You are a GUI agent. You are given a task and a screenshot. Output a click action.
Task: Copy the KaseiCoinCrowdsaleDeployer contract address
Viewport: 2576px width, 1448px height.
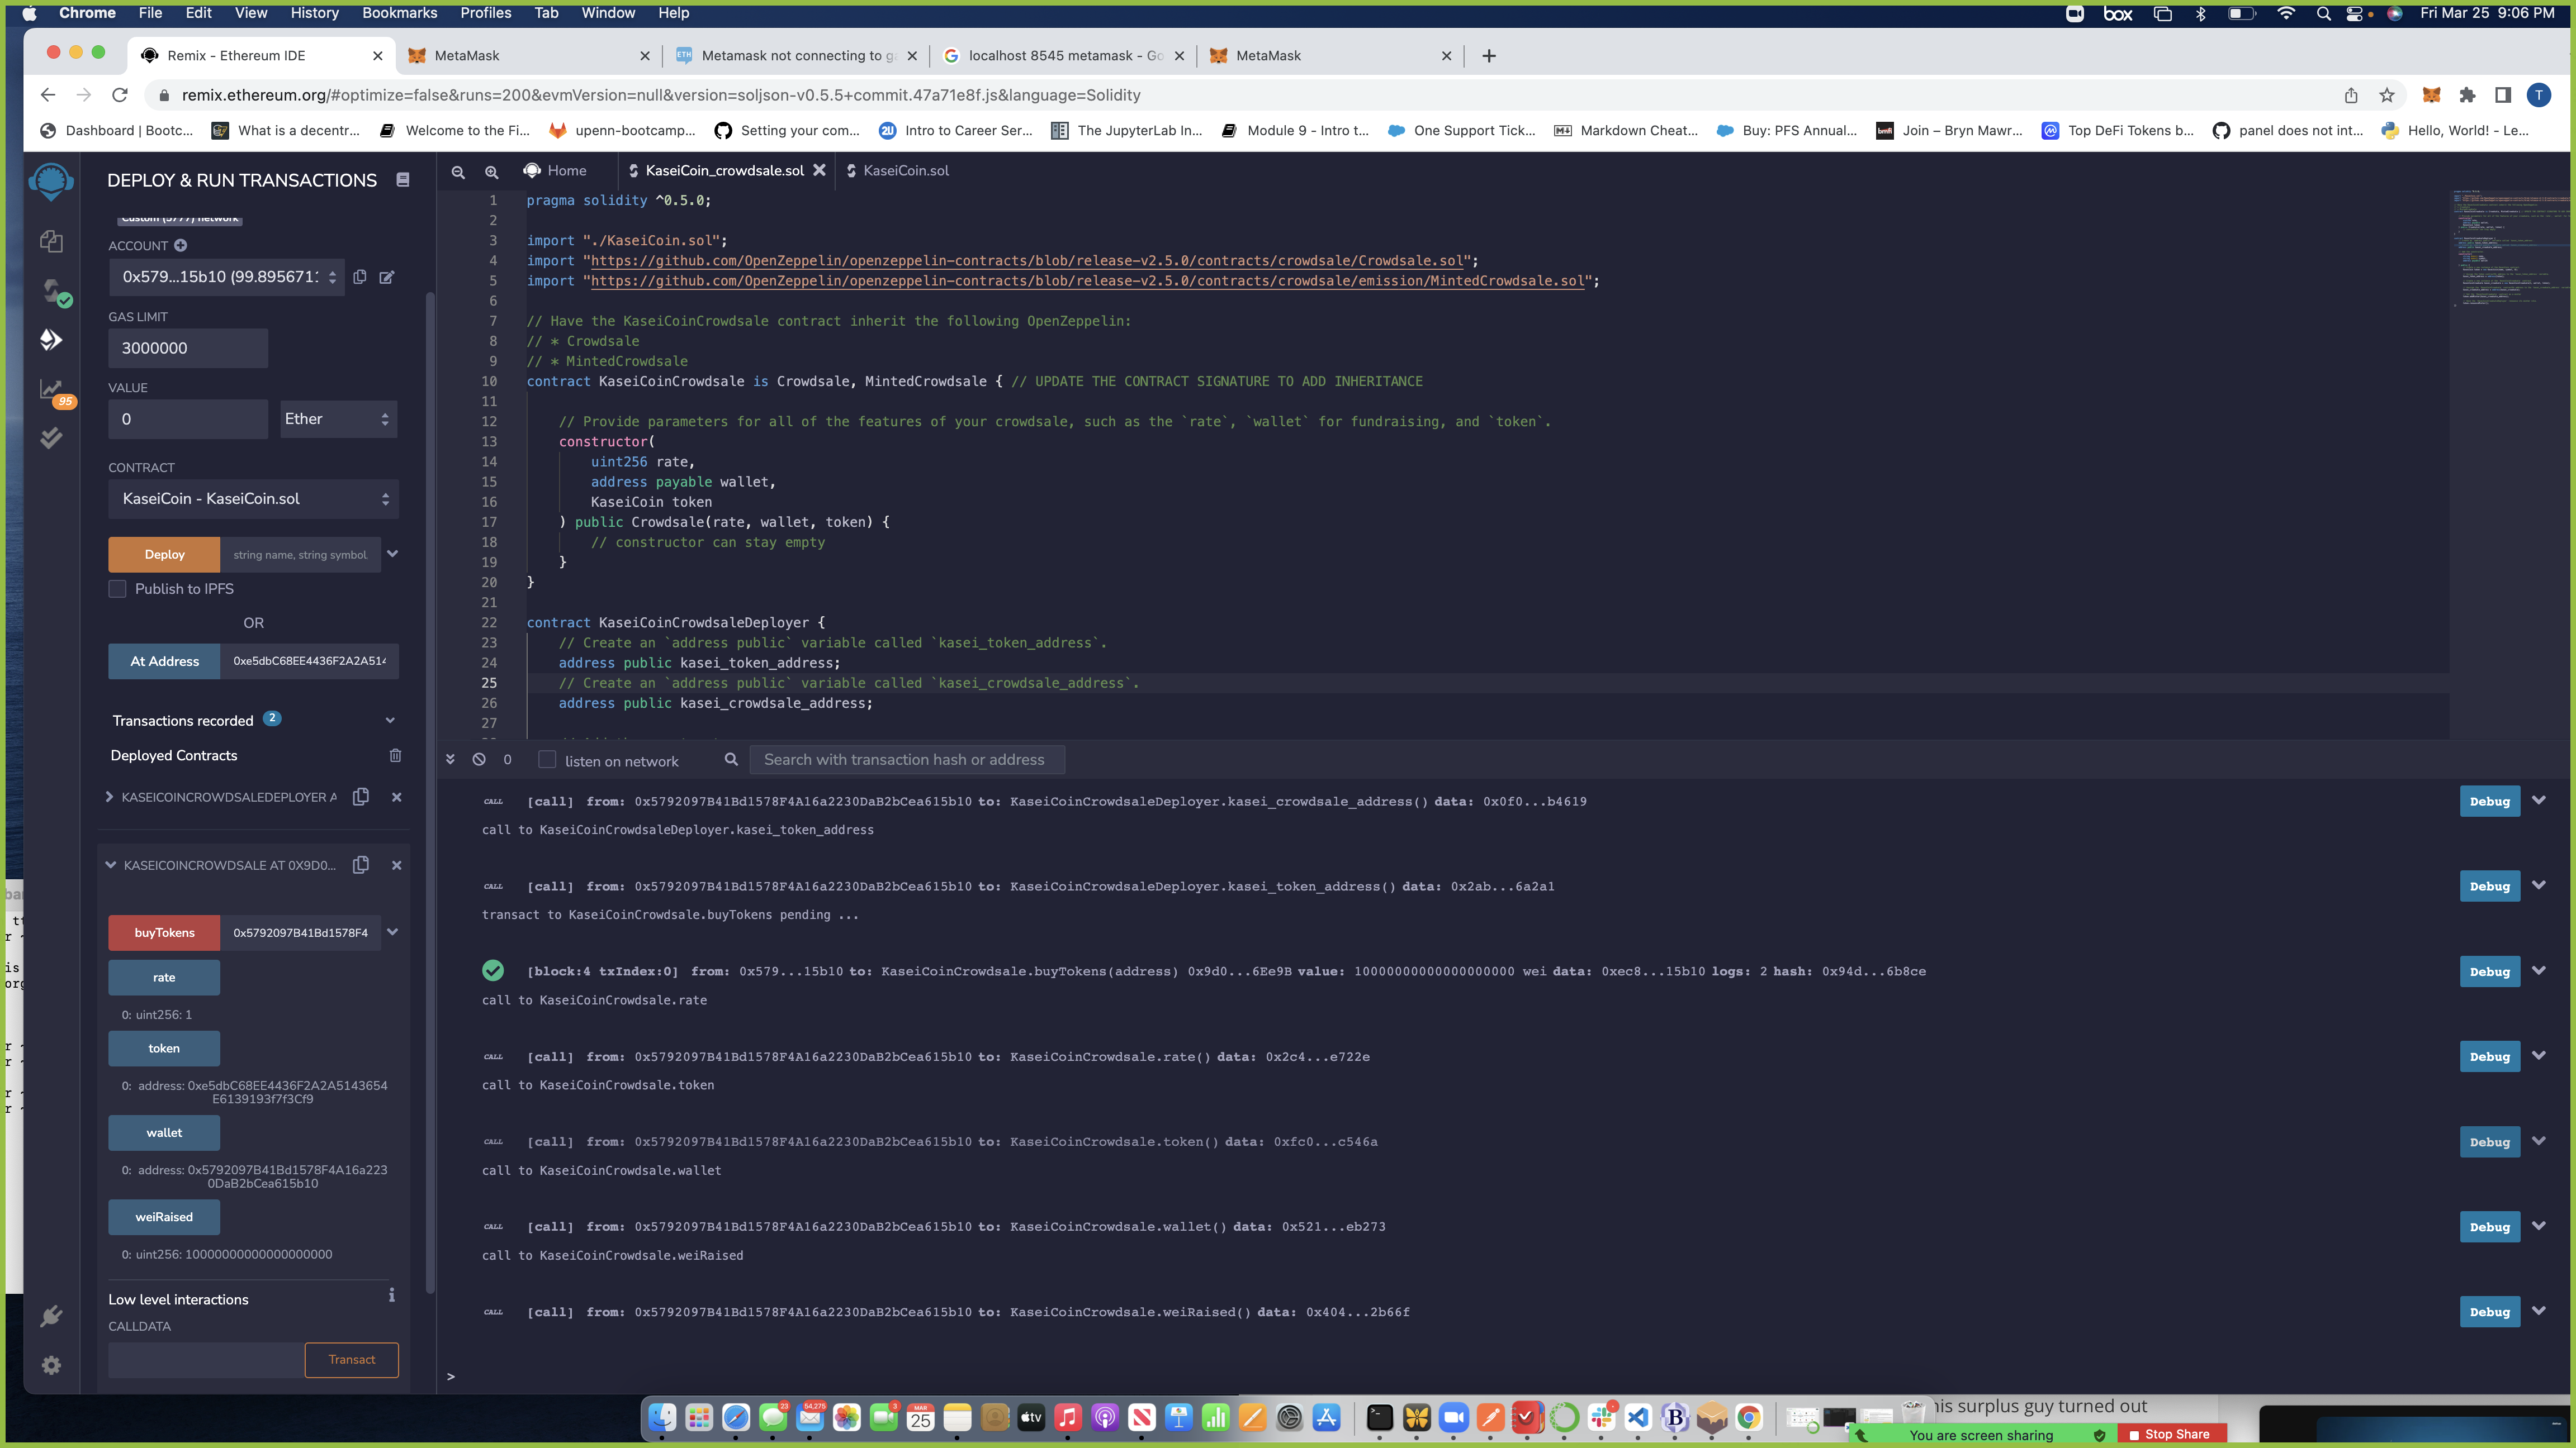point(361,797)
